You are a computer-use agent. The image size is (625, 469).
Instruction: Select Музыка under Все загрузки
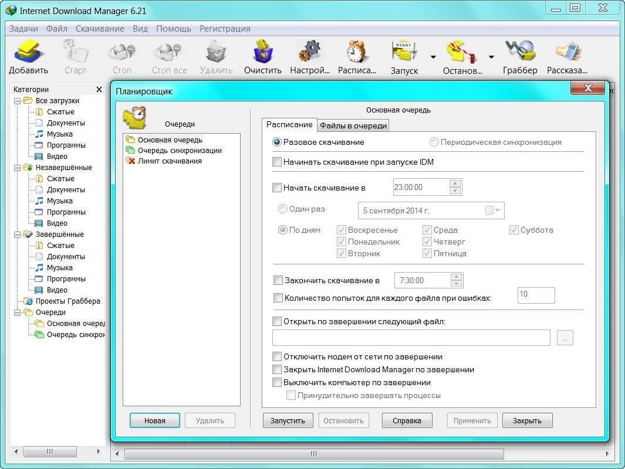click(59, 134)
